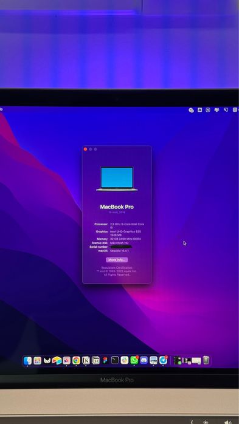Click the rounded square icon at menu bar edge

235,110
